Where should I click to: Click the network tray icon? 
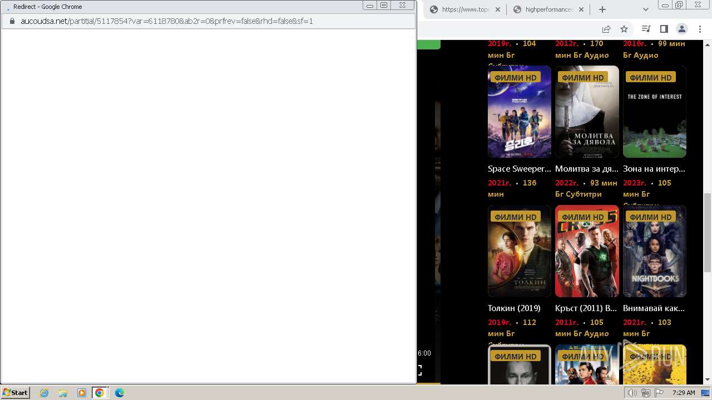coord(646,393)
